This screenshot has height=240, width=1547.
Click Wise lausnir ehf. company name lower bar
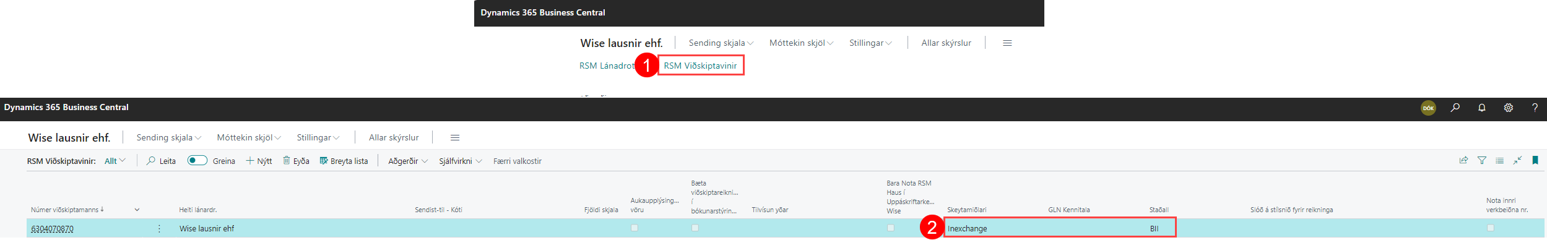pyautogui.click(x=69, y=137)
